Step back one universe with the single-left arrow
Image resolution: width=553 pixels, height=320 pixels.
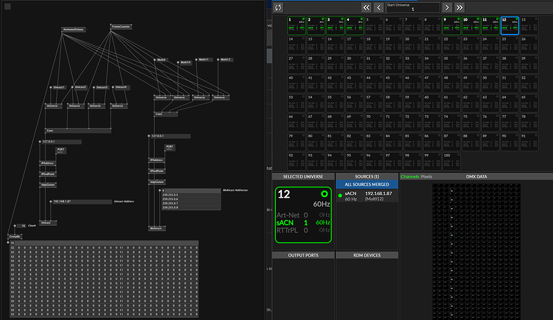point(379,8)
